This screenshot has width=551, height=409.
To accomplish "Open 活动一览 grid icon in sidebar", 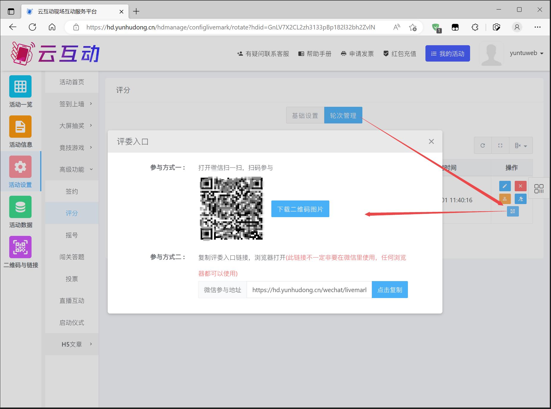I will (20, 91).
